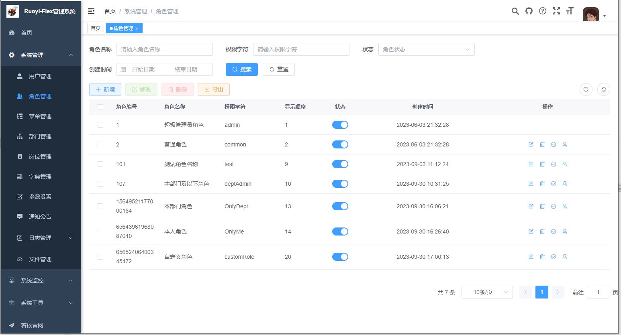Switch to the 首页 tab

pyautogui.click(x=95, y=28)
